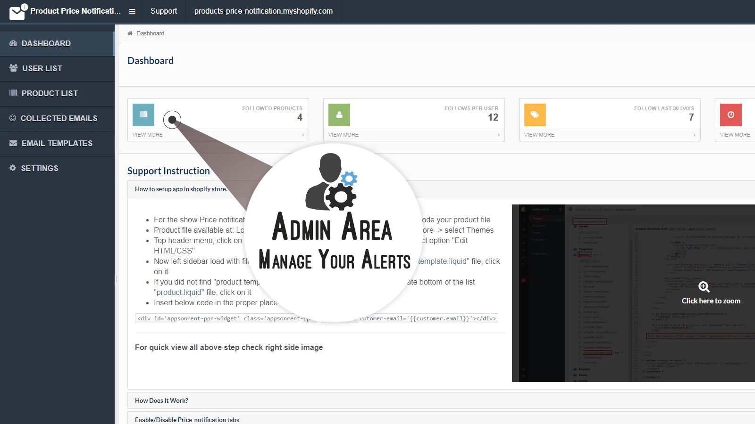Click the sidebar resize handle dots
This screenshot has width=755, height=424.
pos(117,279)
